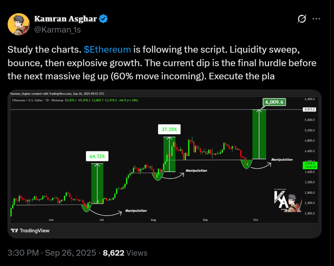Open the $Ethereum cashtag link
Image resolution: width=334 pixels, height=266 pixels.
tap(107, 49)
